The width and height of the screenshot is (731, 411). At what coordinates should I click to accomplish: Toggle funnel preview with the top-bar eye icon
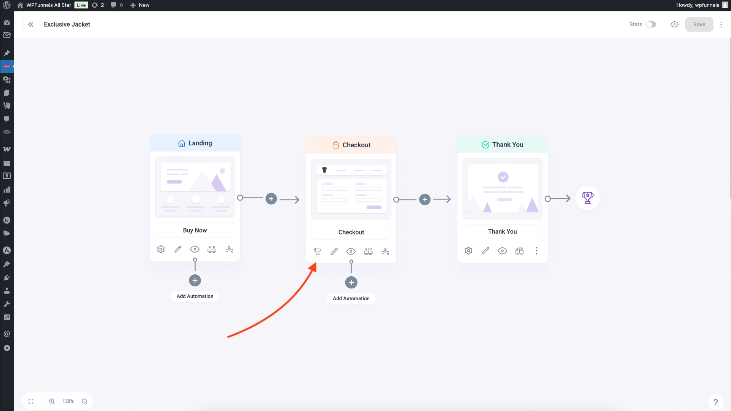(675, 24)
